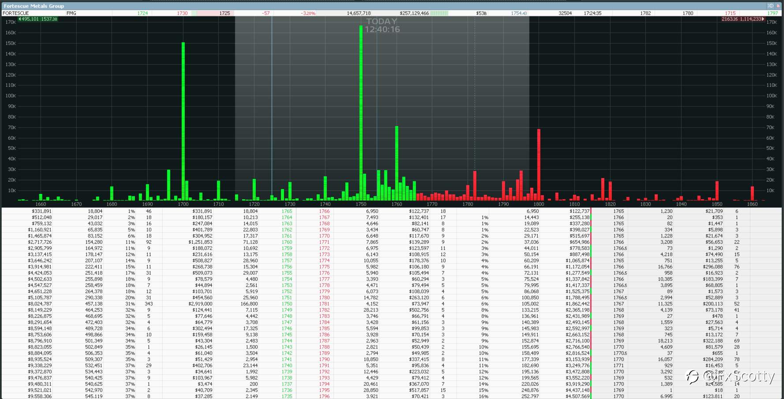Screen dimensions: 784x399
Task: Click the tall red ask bar at 1800
Action: coord(539,165)
